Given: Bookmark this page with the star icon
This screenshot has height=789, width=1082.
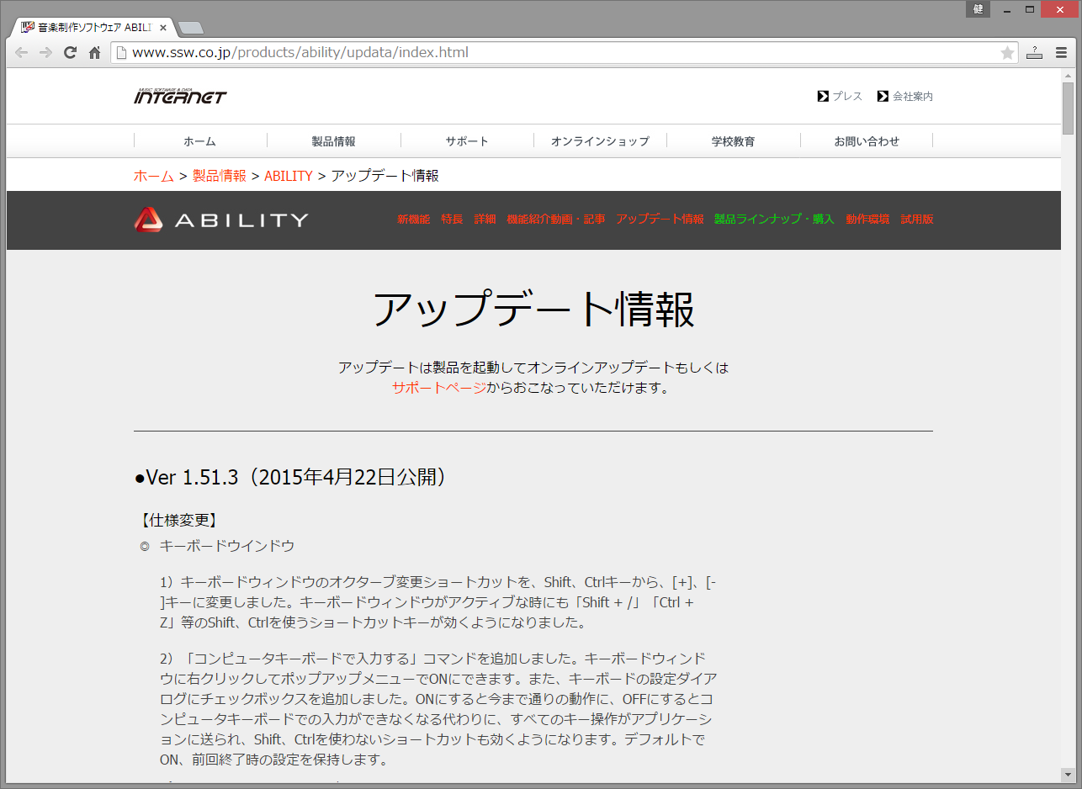Looking at the screenshot, I should pyautogui.click(x=1006, y=53).
